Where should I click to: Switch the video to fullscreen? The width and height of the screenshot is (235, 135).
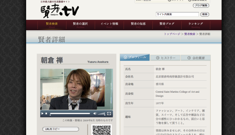[x=109, y=114]
